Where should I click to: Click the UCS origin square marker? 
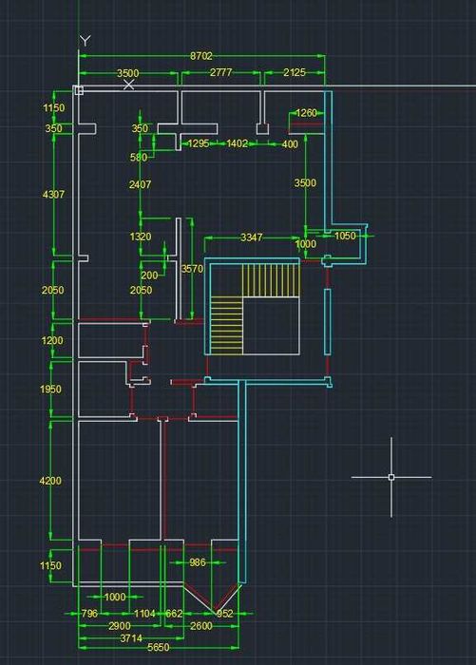click(x=78, y=90)
